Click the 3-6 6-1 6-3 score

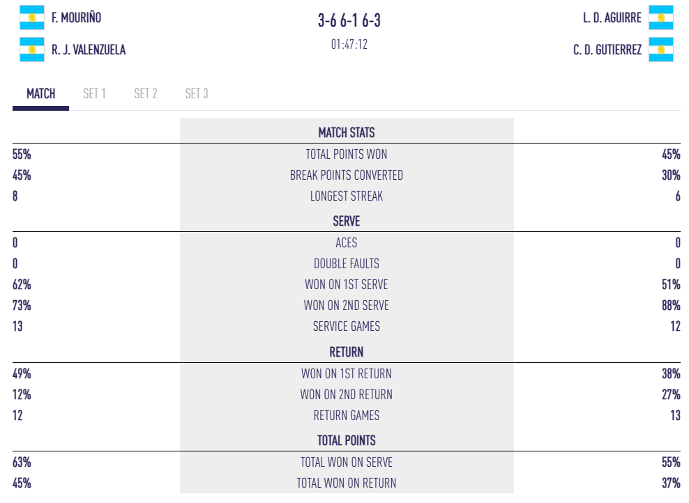349,21
